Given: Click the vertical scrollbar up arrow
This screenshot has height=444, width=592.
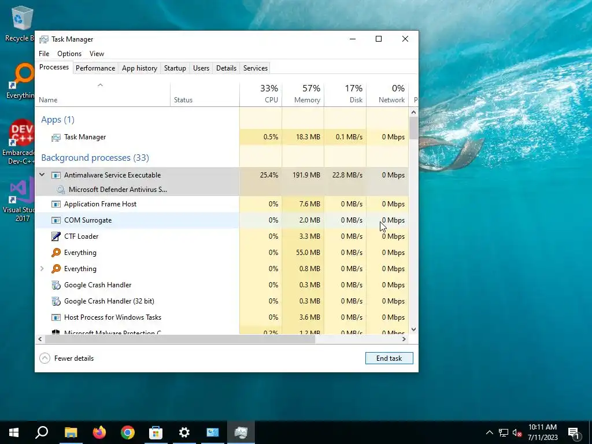Looking at the screenshot, I should coord(413,112).
